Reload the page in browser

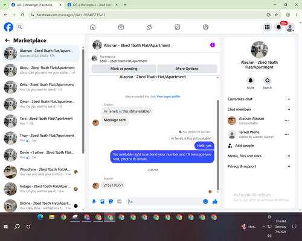[x=22, y=14]
